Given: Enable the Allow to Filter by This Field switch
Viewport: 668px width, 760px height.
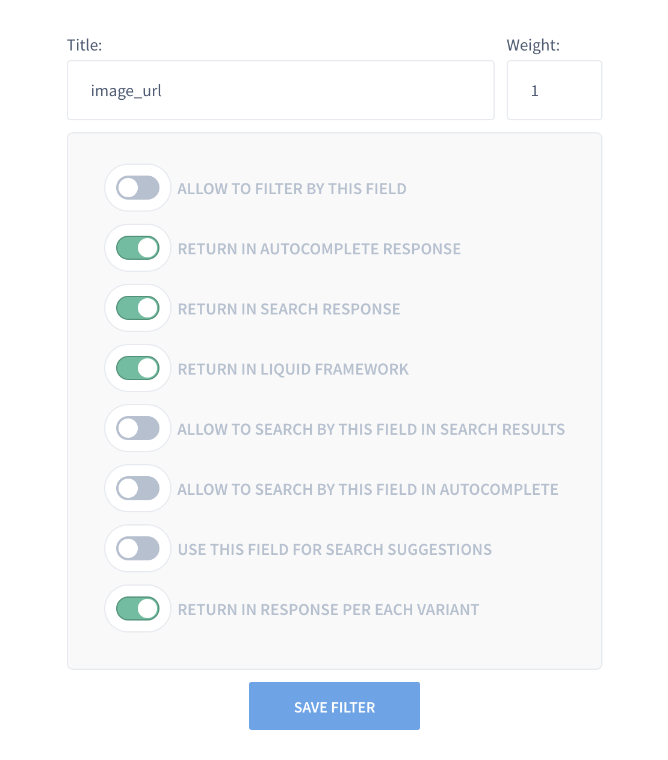Looking at the screenshot, I should 138,188.
